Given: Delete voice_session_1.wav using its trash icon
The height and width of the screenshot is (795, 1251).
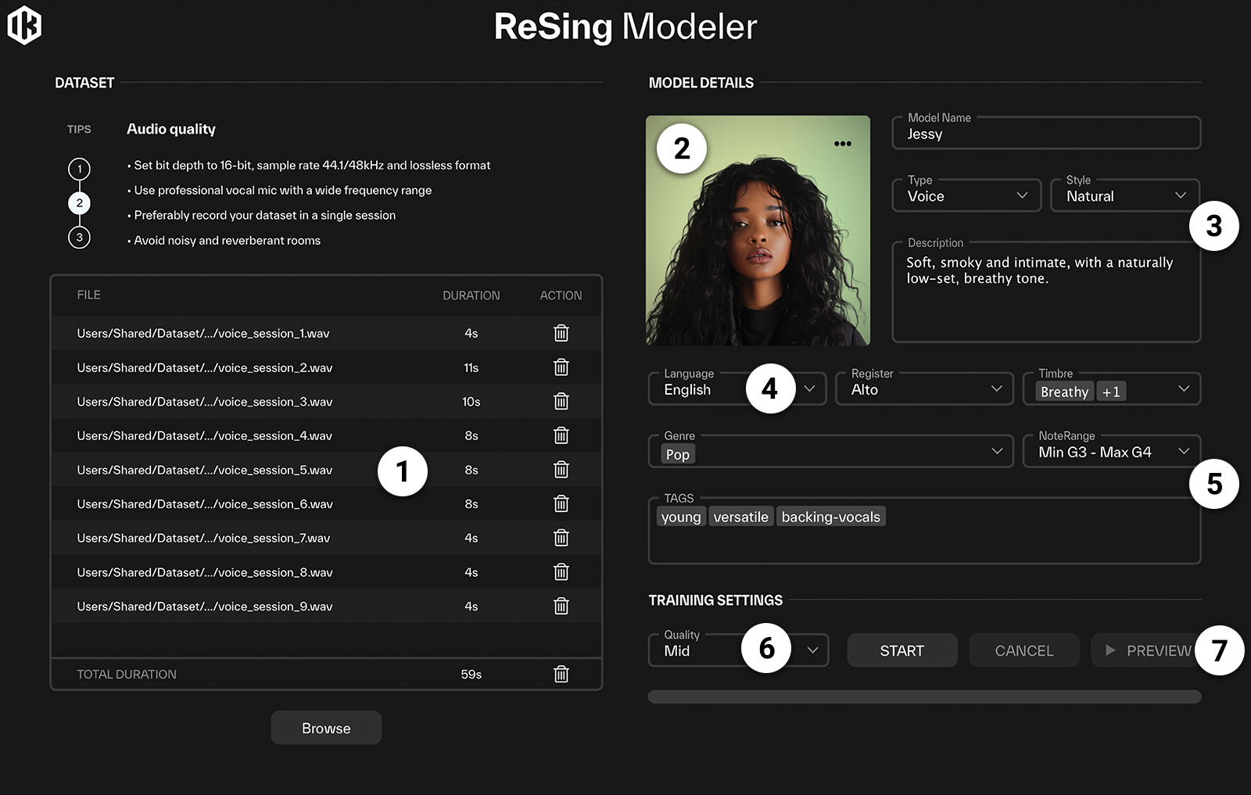Looking at the screenshot, I should pos(561,332).
